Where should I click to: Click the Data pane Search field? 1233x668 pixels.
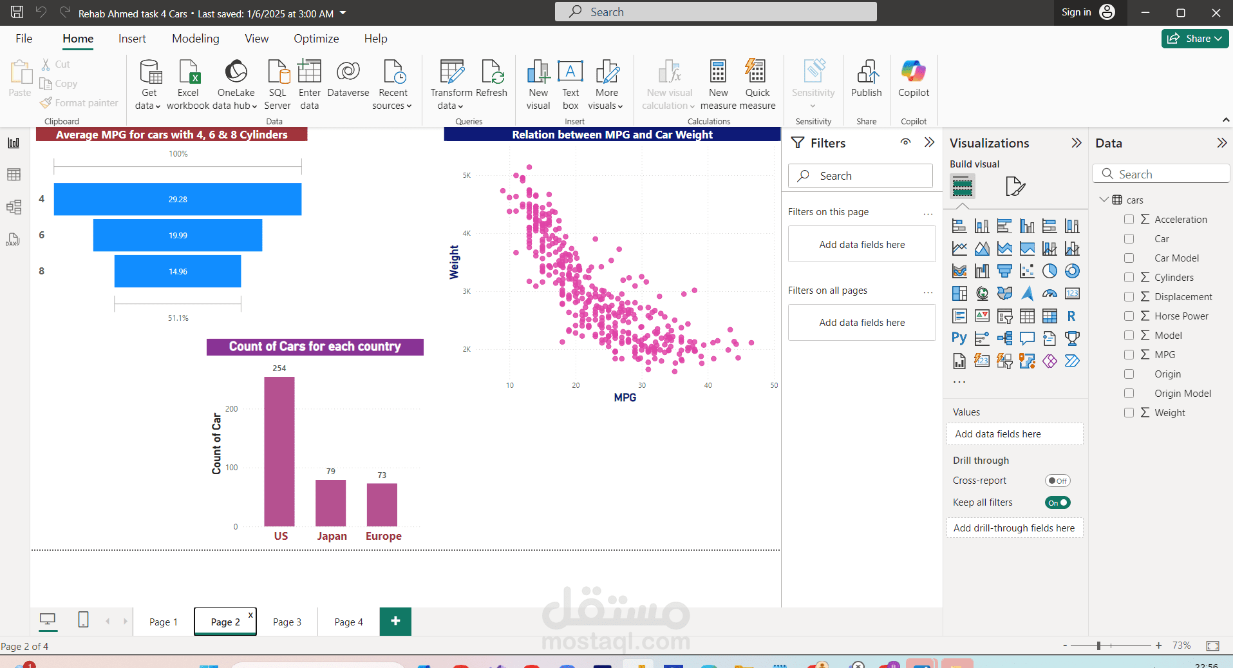pyautogui.click(x=1161, y=174)
